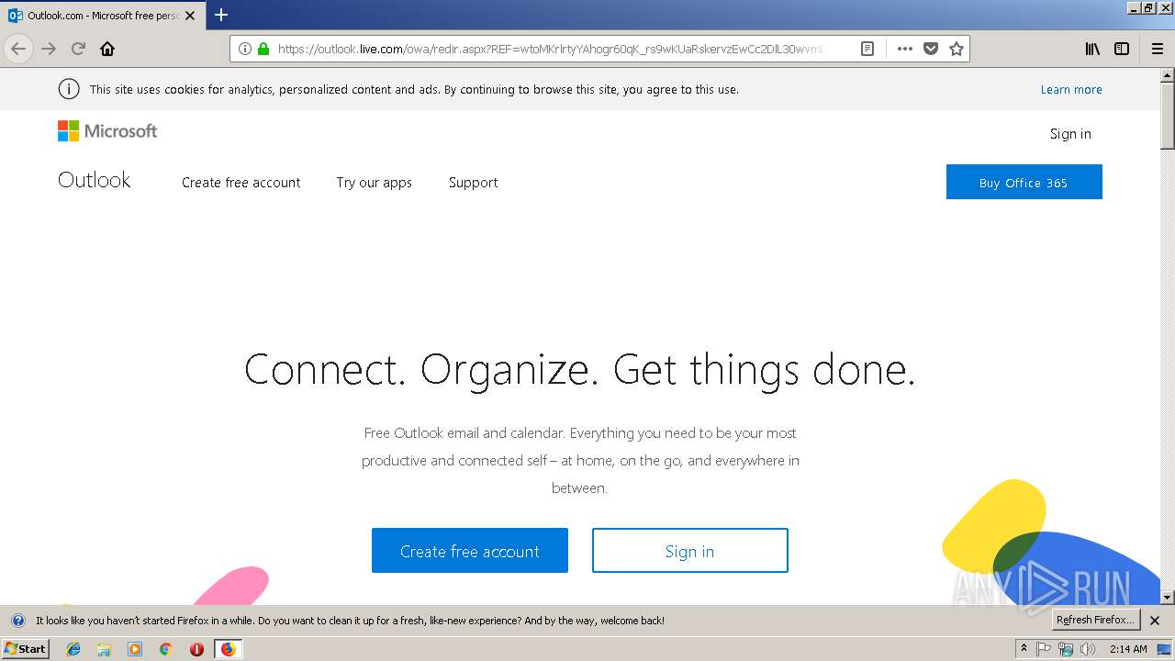Image resolution: width=1175 pixels, height=661 pixels.
Task: Select Firefox taskbar button
Action: tap(228, 649)
